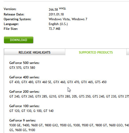Click the Operating System: label
The image size is (129, 133).
[x=17, y=19]
